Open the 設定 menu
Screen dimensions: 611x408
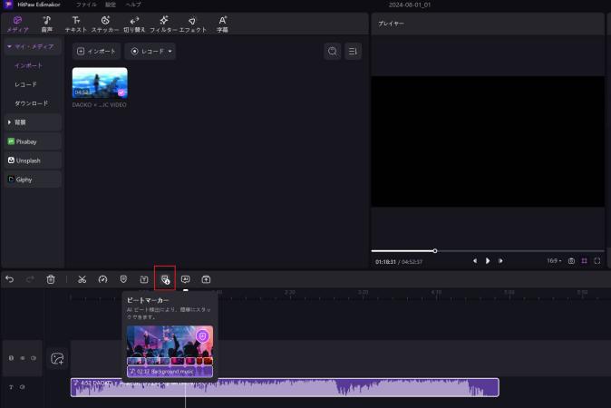tap(111, 5)
